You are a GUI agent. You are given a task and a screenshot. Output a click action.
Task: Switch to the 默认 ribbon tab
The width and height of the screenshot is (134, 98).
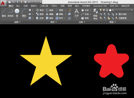(x=11, y=6)
